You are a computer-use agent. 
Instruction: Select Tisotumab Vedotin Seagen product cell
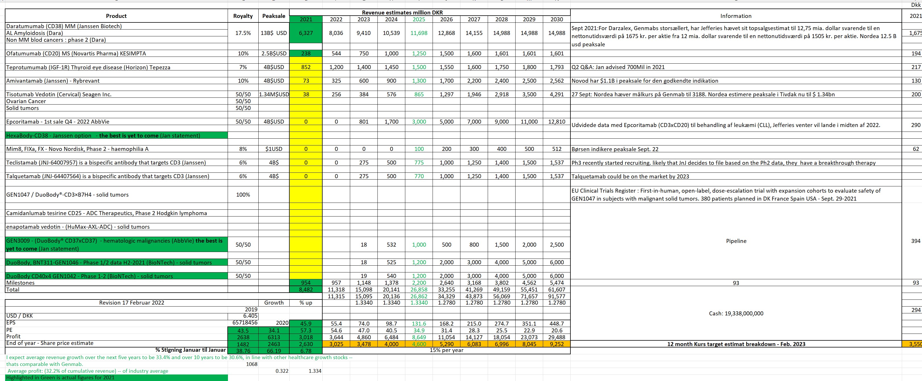click(116, 94)
